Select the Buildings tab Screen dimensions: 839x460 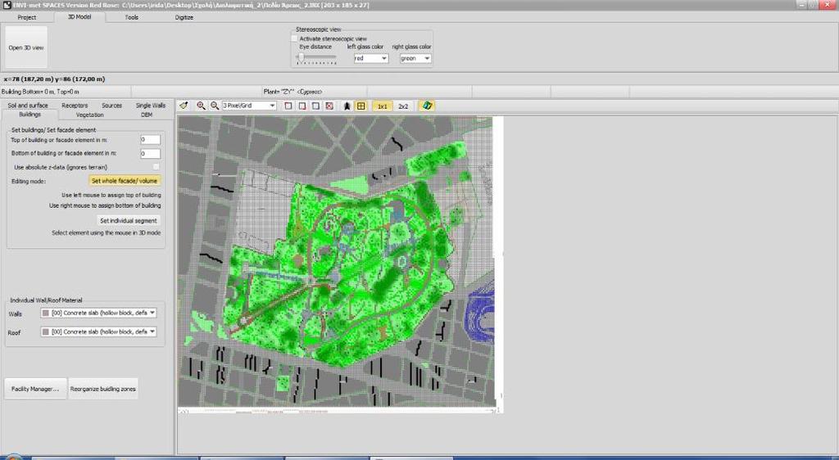click(30, 115)
